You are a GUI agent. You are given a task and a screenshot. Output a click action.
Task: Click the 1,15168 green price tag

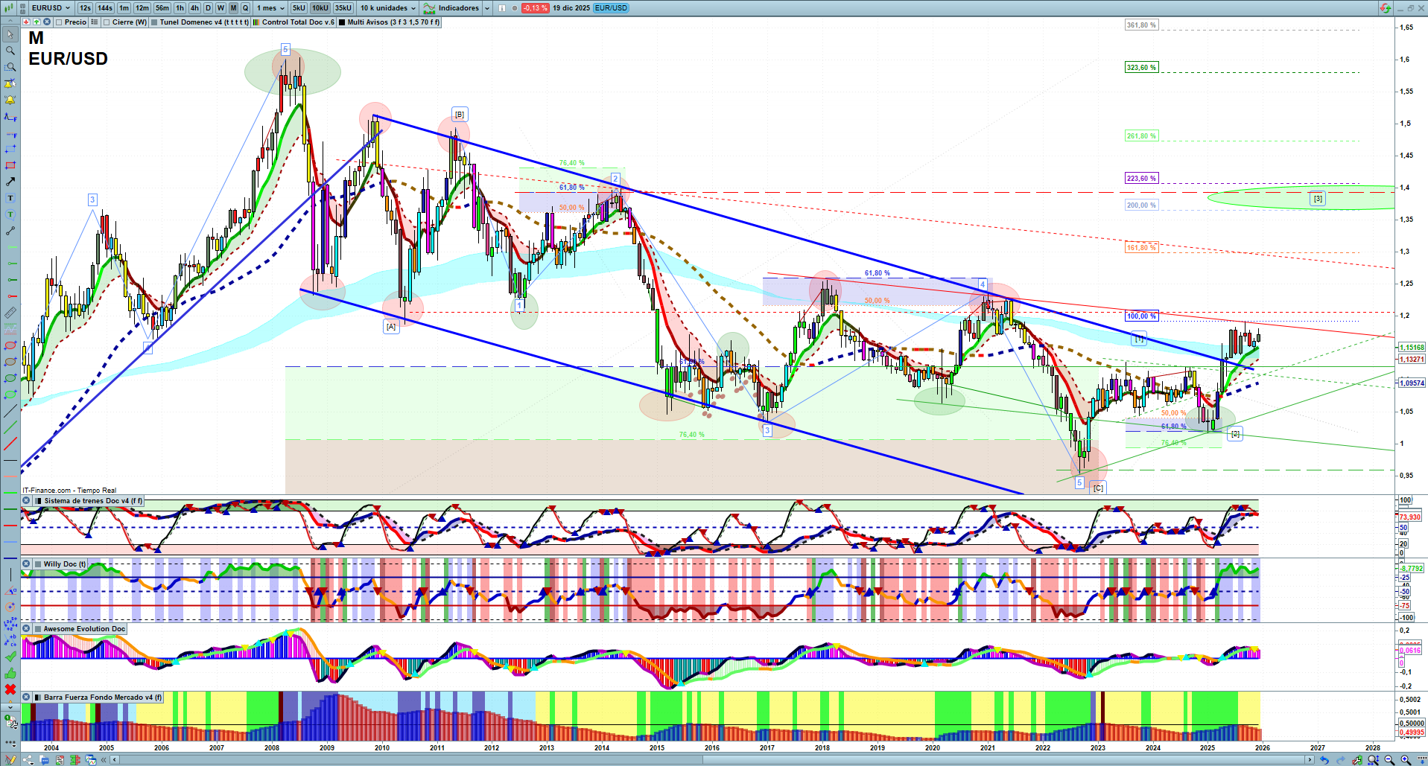point(1412,348)
